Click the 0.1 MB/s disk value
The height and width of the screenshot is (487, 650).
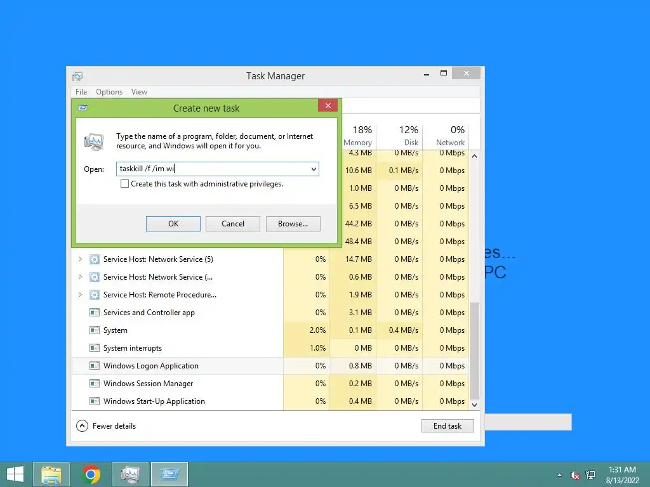pyautogui.click(x=403, y=171)
